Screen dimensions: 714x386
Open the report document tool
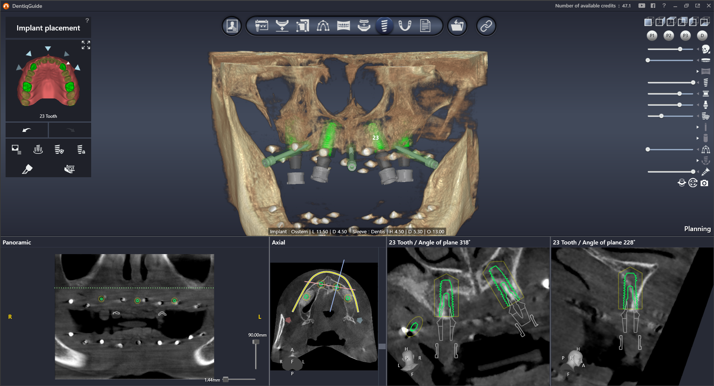coord(426,26)
